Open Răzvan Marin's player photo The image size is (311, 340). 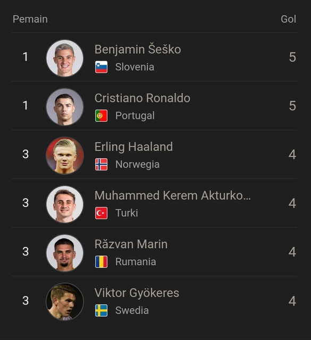(x=65, y=253)
